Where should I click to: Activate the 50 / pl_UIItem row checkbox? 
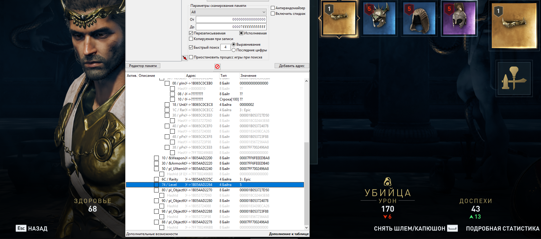[156, 169]
